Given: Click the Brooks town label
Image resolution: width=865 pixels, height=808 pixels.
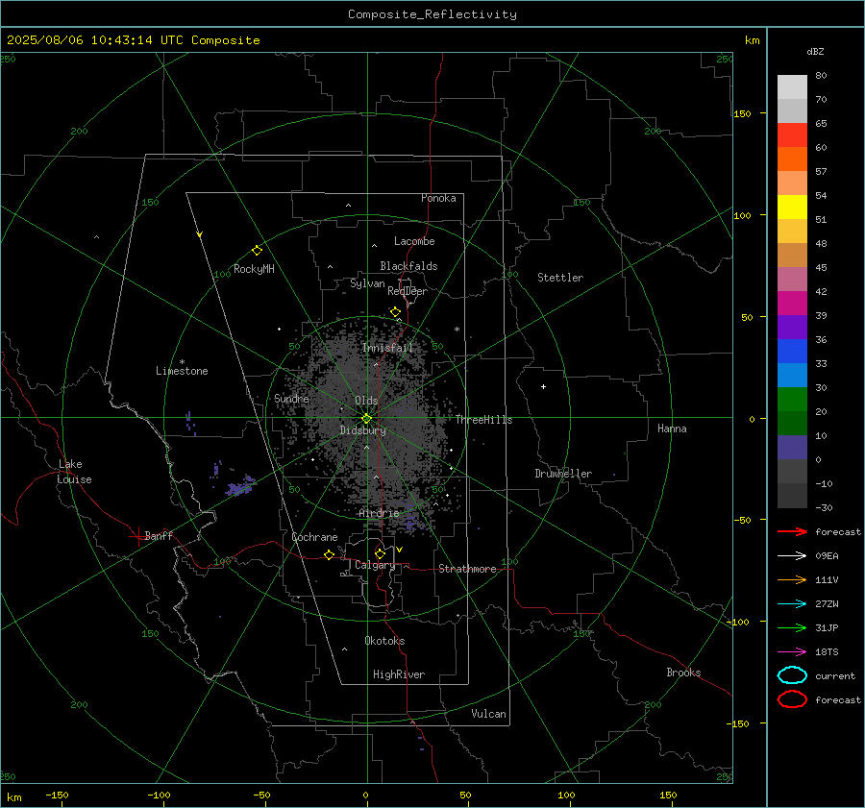Looking at the screenshot, I should coord(683,673).
